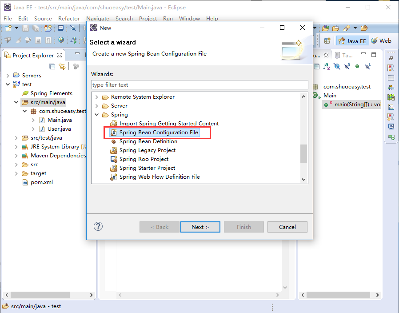Click the Save All icon in toolbar
399x313 pixels.
(36, 28)
